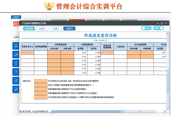This screenshot has height=116, width=171.
Task: Open the edit document sidebar icon
Action: pos(16,54)
